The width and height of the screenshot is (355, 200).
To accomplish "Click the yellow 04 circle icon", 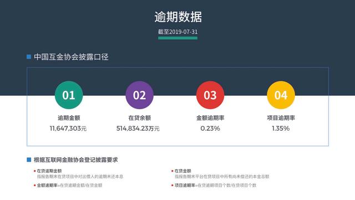I will point(281,95).
